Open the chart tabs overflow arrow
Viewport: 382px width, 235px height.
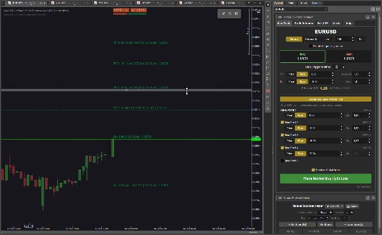260,3
